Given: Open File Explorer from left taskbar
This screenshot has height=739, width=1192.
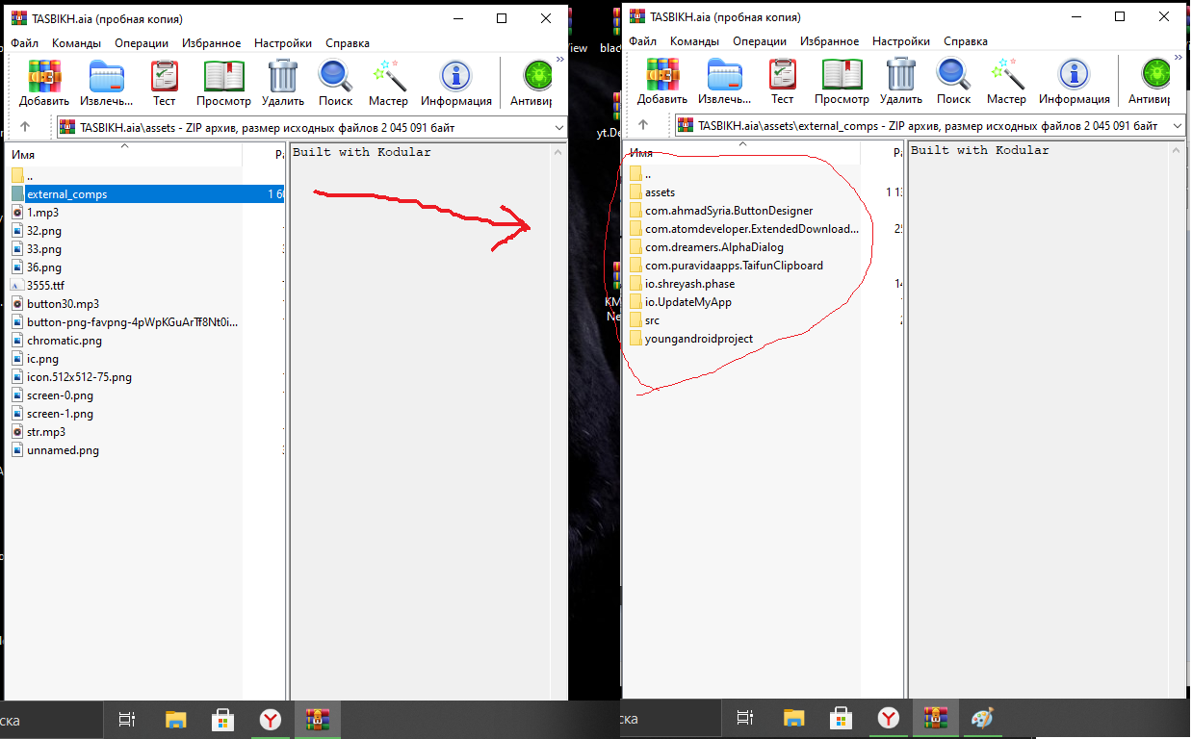Looking at the screenshot, I should (175, 719).
